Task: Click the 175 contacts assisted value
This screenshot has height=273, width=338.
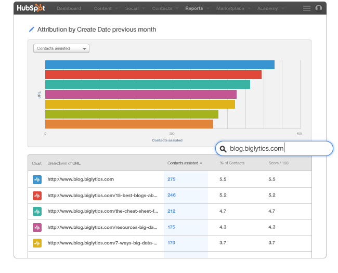Action: (172, 227)
